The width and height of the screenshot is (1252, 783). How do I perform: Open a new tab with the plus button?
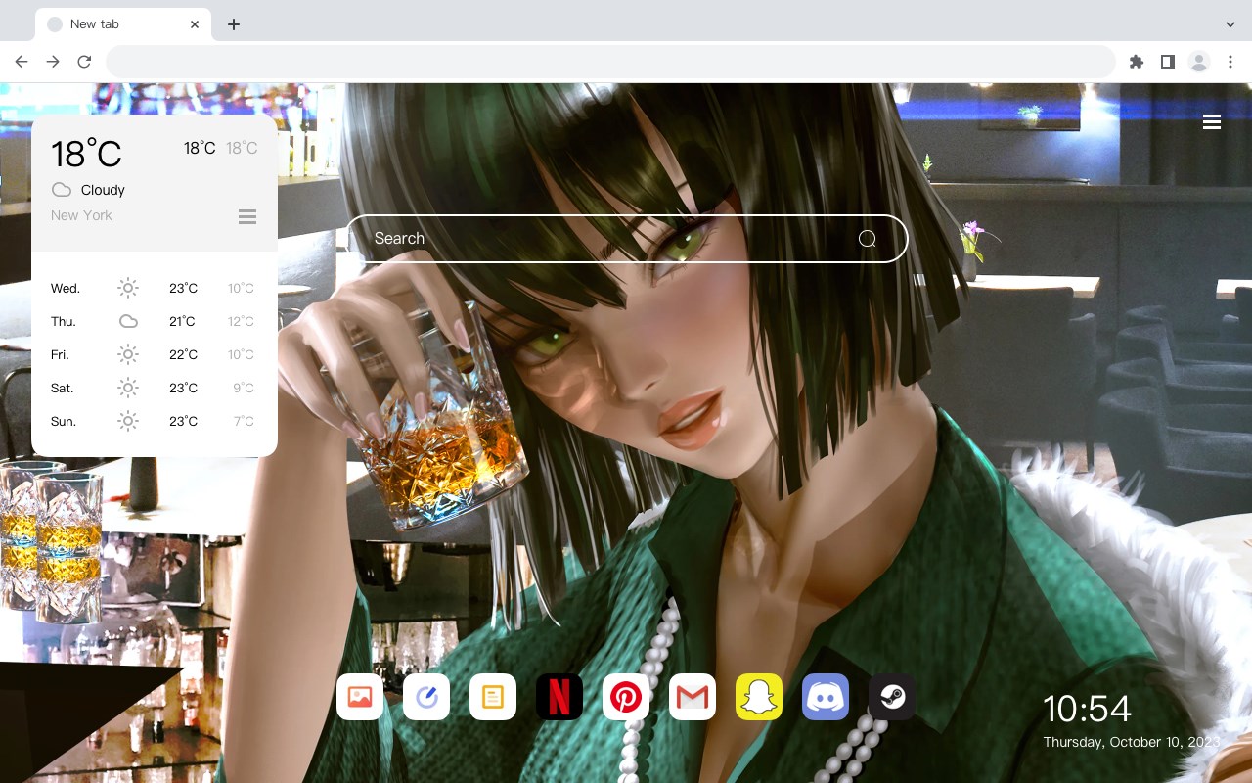[x=233, y=24]
